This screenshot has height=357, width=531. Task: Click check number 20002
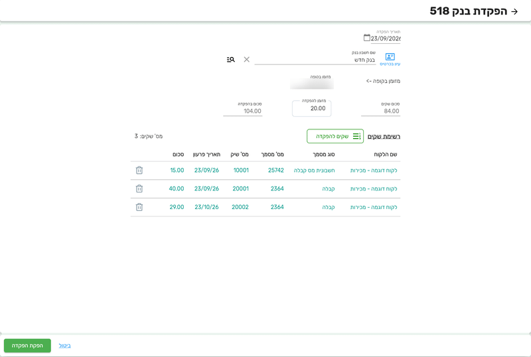pos(240,206)
